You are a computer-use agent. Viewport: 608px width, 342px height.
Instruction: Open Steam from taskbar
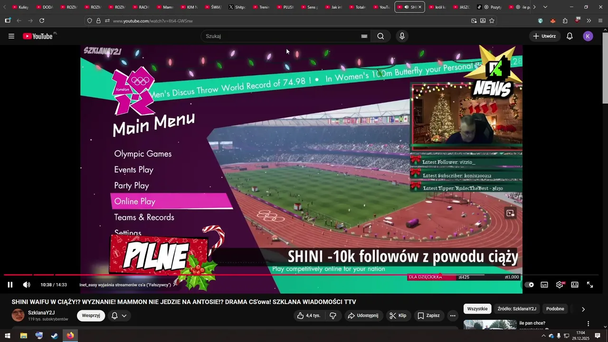coord(55,336)
